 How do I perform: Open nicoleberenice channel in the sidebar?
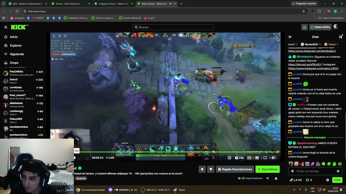click(x=23, y=128)
